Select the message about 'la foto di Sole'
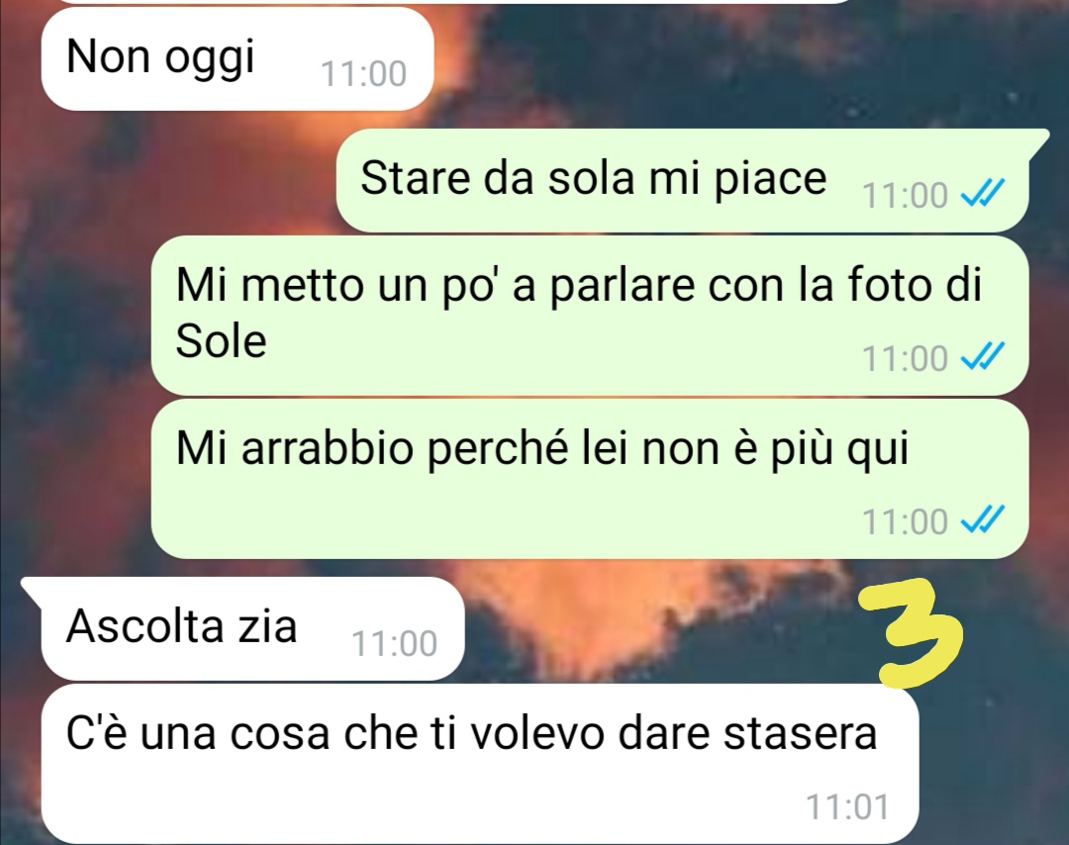 coord(590,315)
